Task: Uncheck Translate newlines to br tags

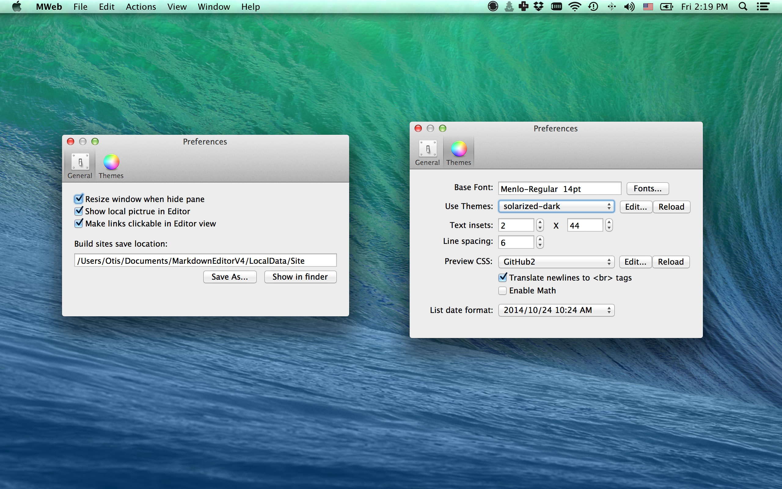Action: tap(502, 278)
